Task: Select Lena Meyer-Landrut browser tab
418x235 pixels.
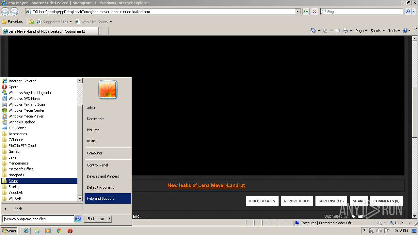Action: coord(50,31)
